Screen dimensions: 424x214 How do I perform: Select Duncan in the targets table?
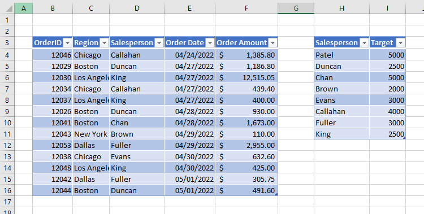pyautogui.click(x=342, y=66)
